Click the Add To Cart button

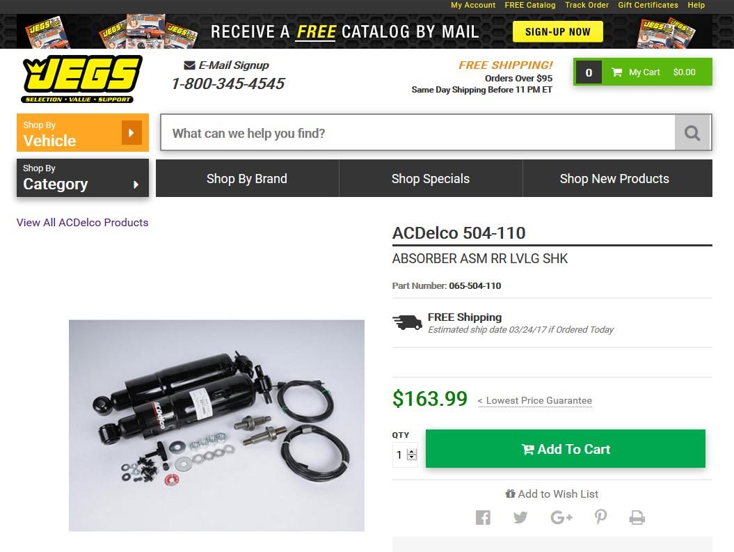pos(566,448)
